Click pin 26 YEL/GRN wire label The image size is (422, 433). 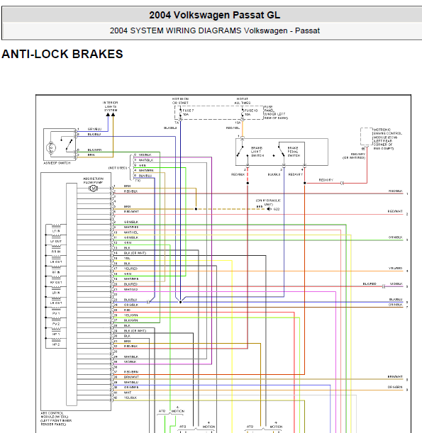point(131,315)
